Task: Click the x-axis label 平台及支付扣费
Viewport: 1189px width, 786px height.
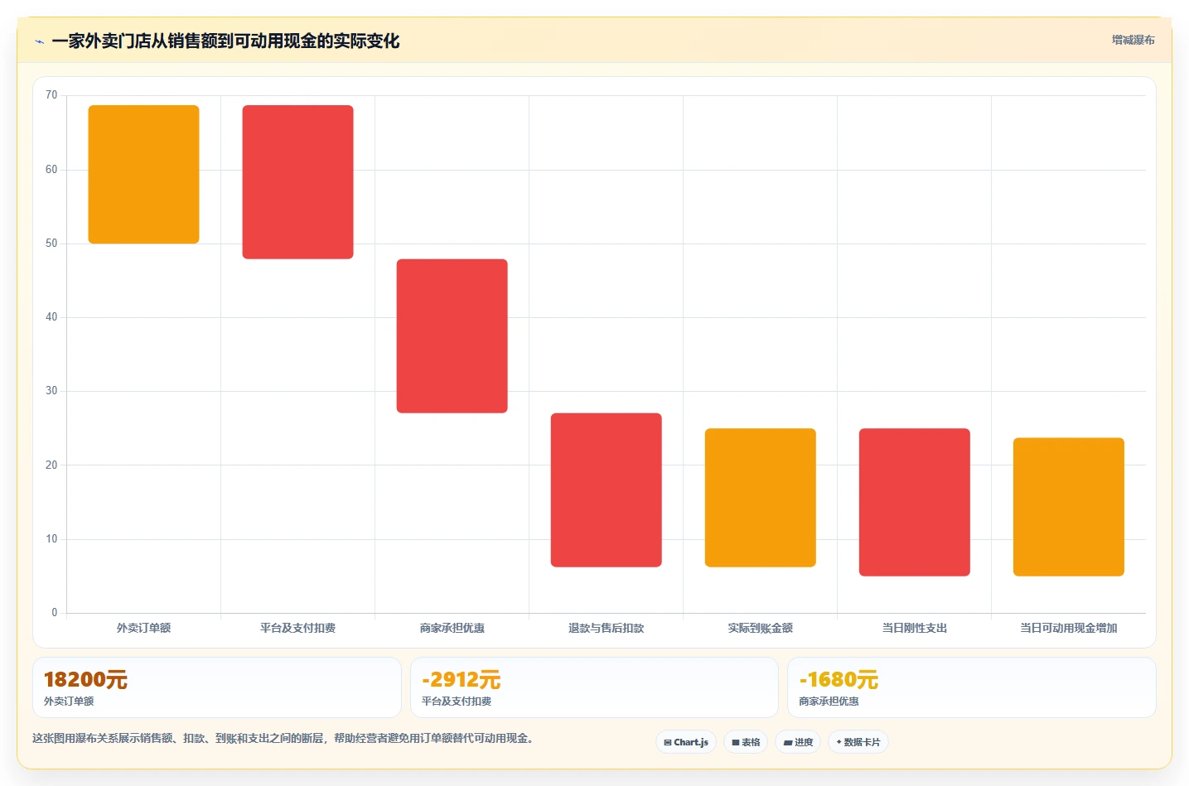Action: (298, 628)
